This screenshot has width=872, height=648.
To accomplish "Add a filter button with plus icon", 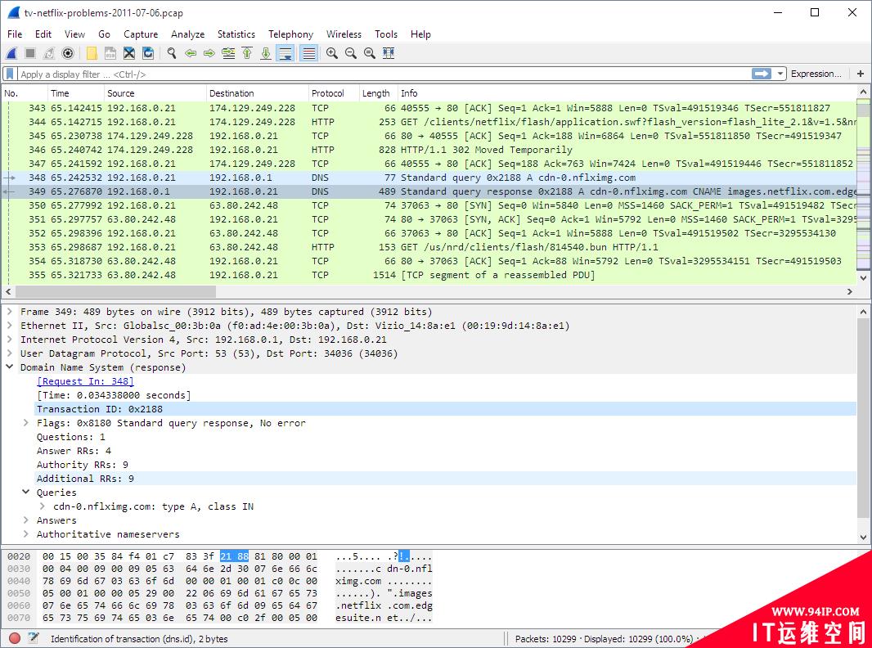I will [861, 74].
